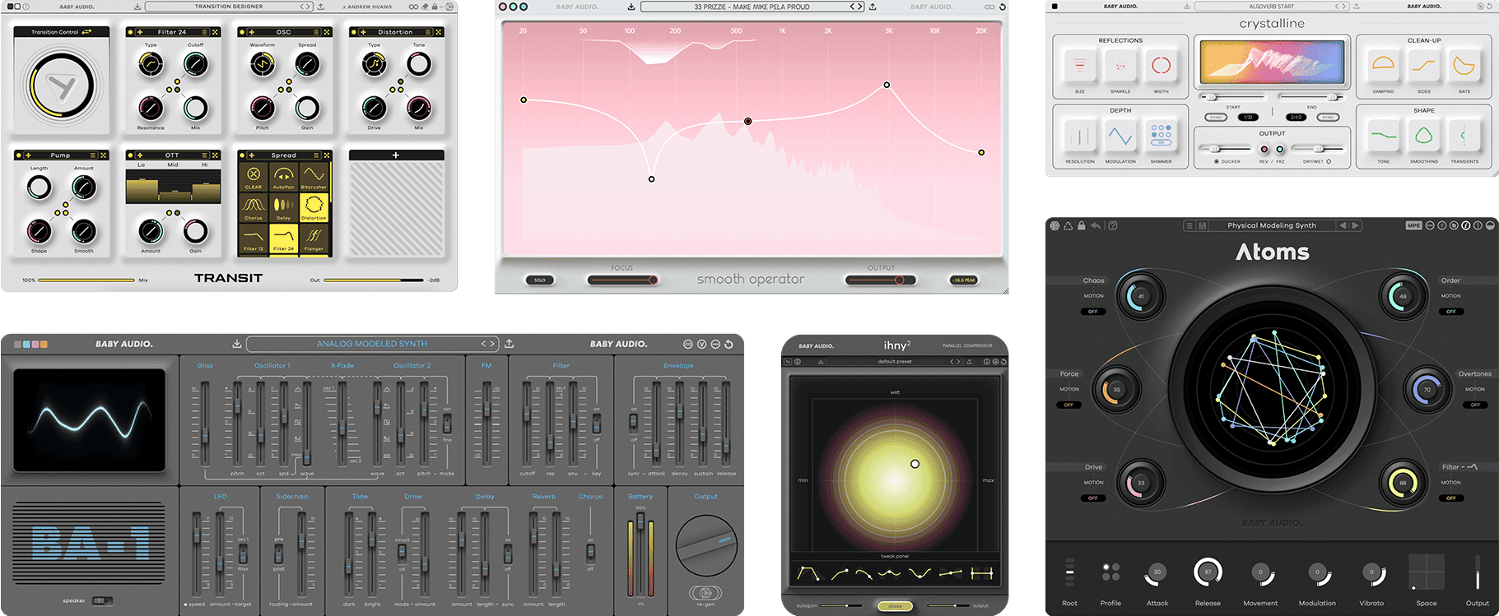The image size is (1499, 616).
Task: Open the default preset menu in IHNY-2
Action: [x=895, y=361]
